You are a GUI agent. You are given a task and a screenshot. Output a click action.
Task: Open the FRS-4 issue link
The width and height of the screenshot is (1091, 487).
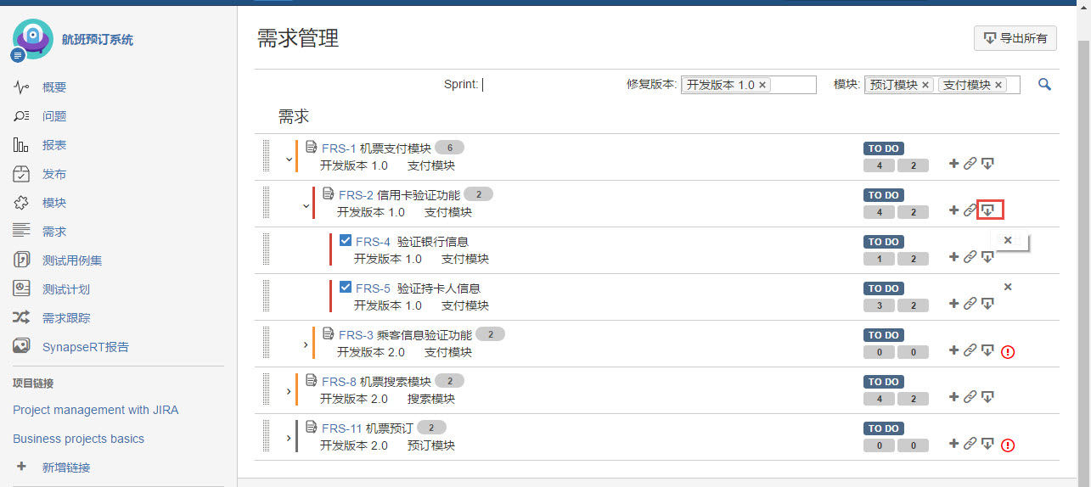(373, 242)
